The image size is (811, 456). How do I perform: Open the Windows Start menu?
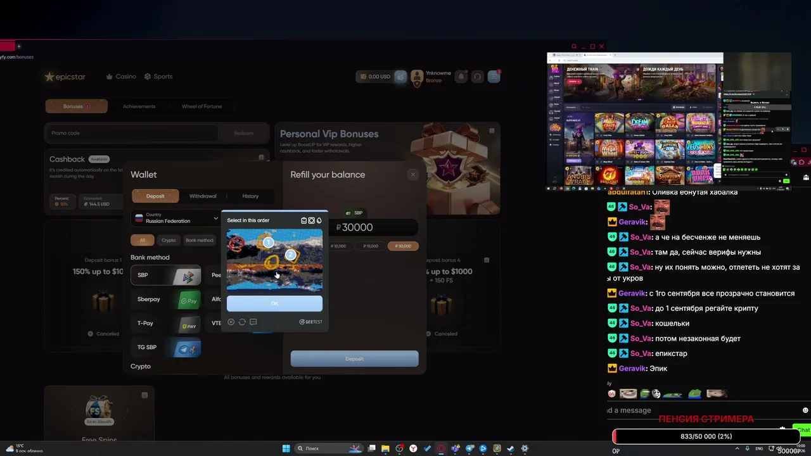(286, 448)
